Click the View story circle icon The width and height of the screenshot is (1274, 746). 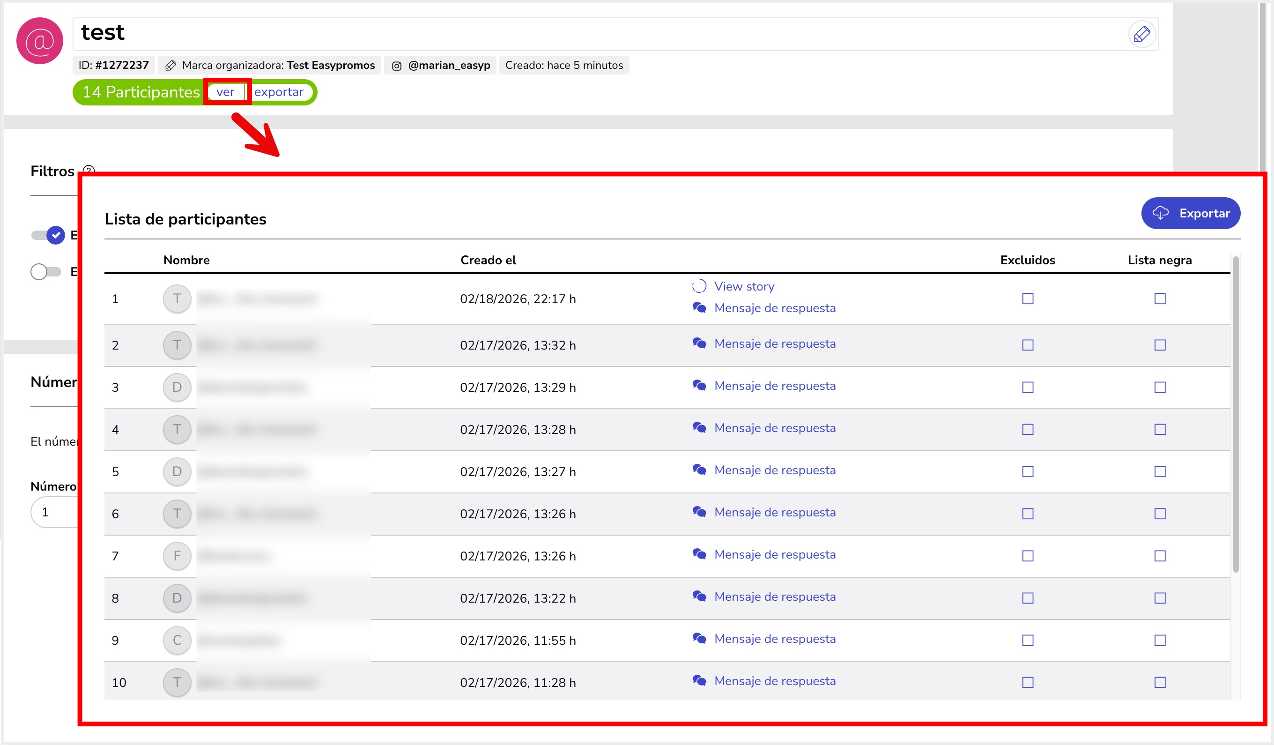[699, 287]
